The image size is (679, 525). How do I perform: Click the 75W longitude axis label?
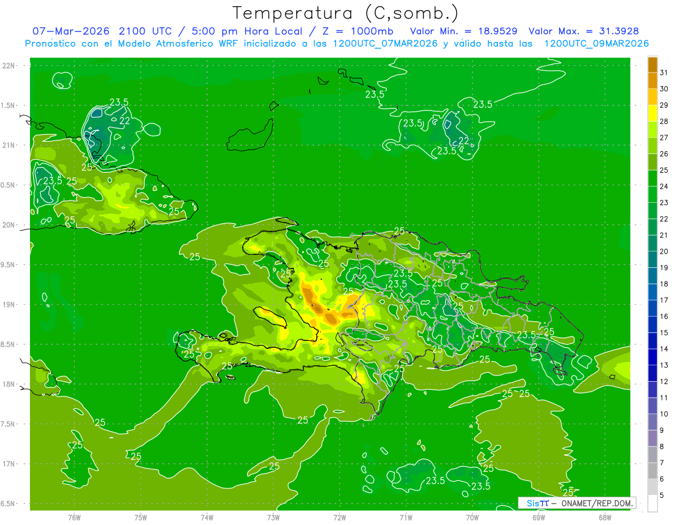click(x=141, y=518)
